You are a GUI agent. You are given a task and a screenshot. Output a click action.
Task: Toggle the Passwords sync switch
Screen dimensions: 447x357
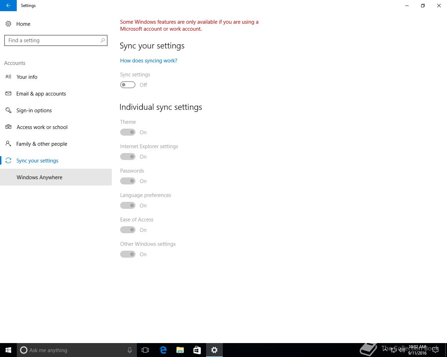coord(128,181)
